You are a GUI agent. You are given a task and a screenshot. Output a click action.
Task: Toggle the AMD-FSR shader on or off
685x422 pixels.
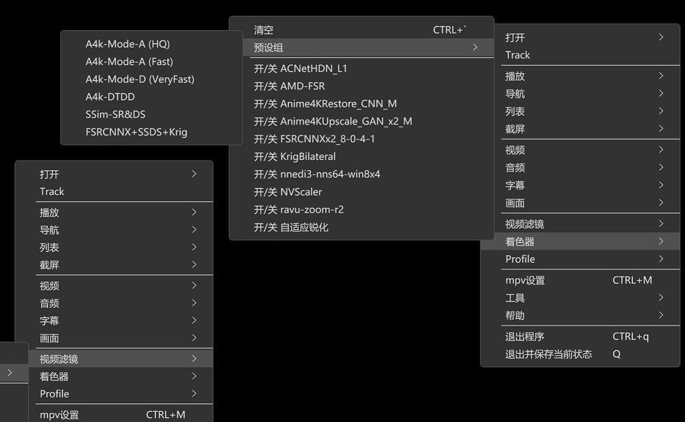pos(289,86)
